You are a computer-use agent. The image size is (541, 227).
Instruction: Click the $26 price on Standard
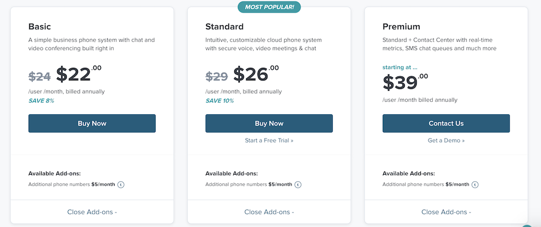click(256, 74)
